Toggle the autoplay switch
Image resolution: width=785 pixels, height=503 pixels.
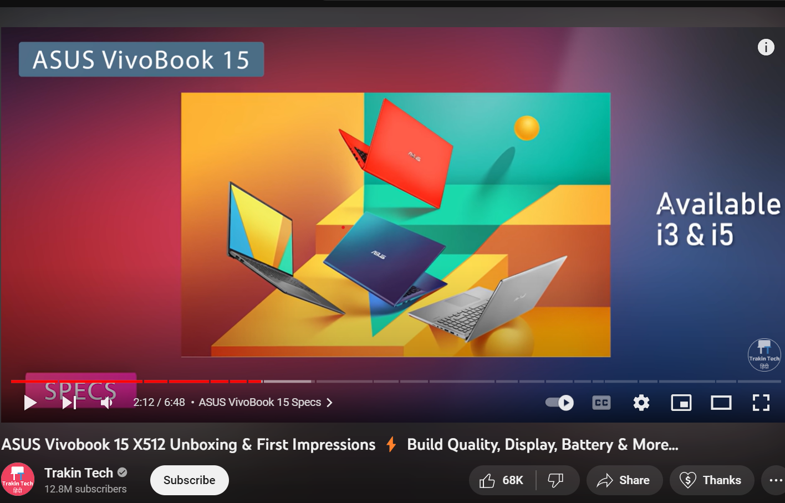coord(559,403)
